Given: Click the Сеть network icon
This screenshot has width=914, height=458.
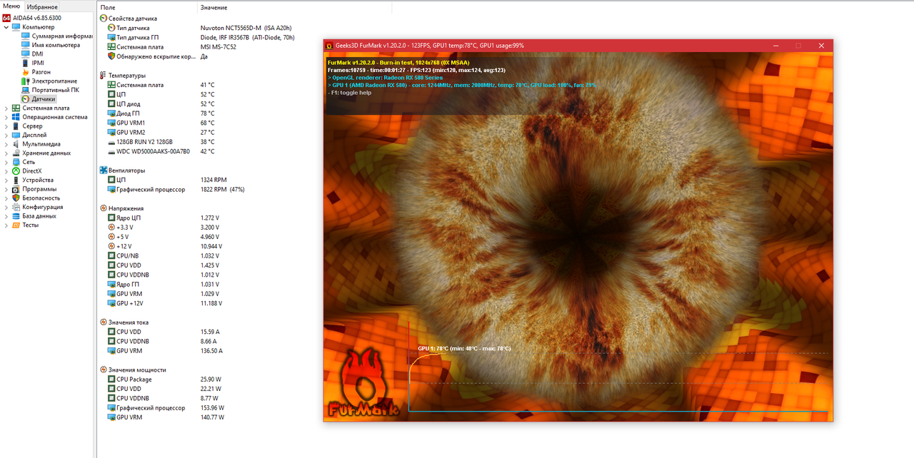Looking at the screenshot, I should tap(16, 162).
